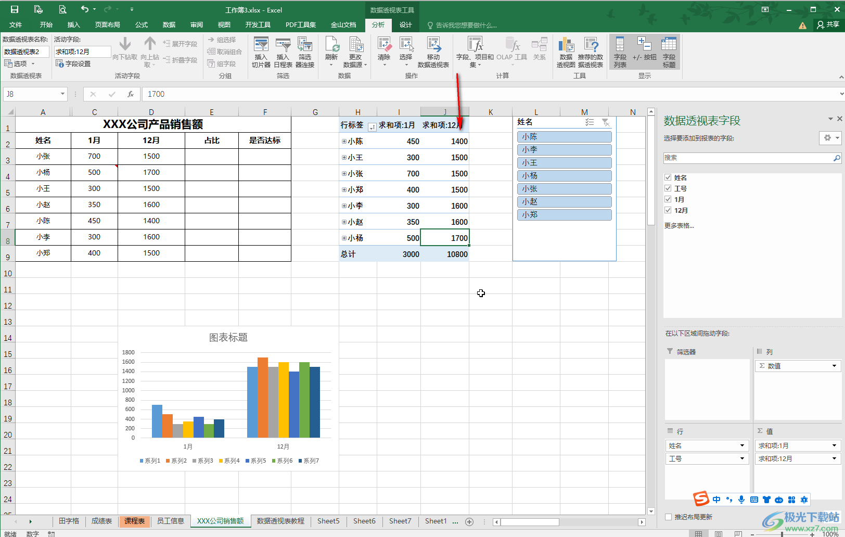Click the vertical scrollbar down arrow
This screenshot has width=845, height=537.
[x=651, y=512]
